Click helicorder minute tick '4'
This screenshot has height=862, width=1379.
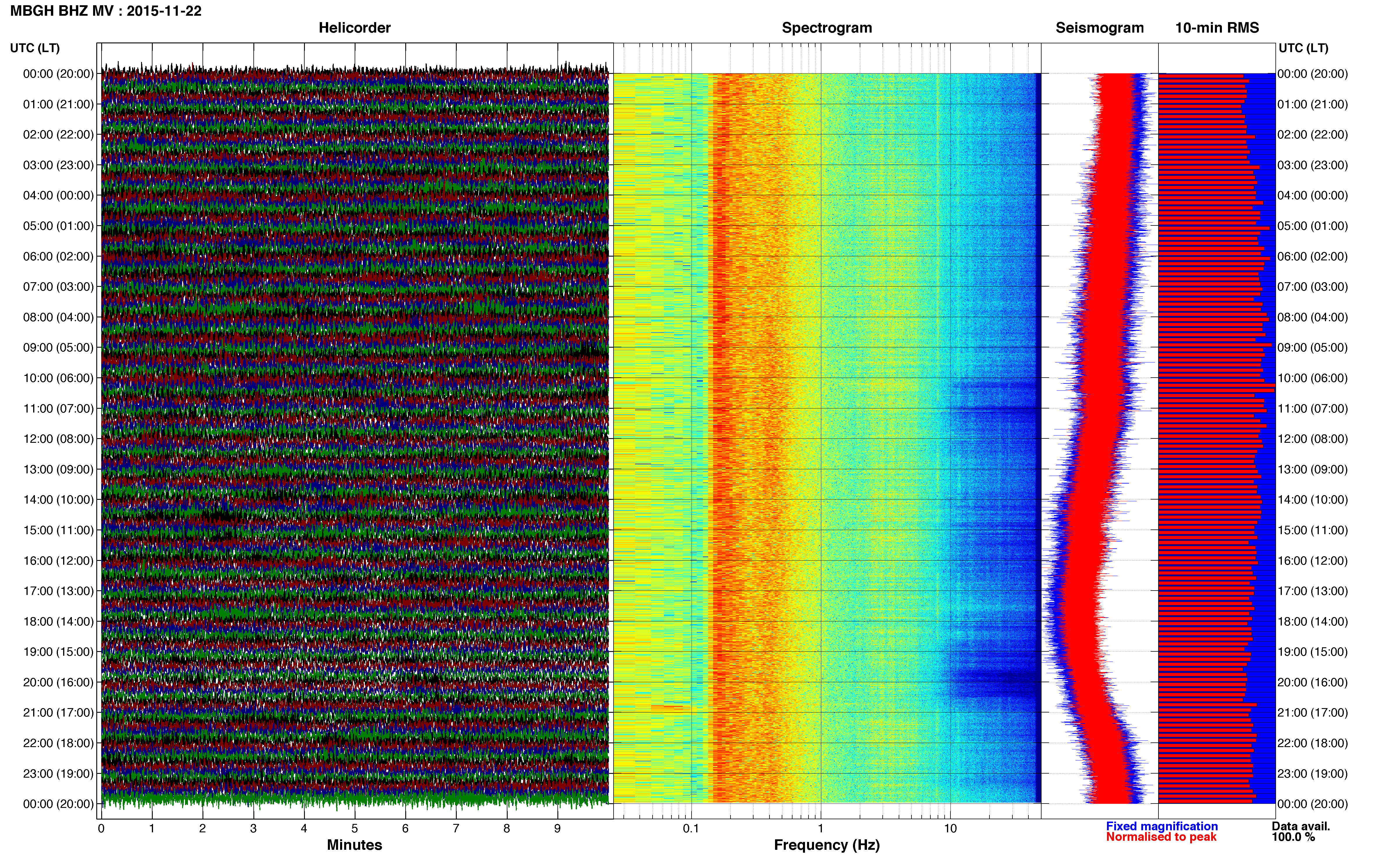click(x=304, y=829)
